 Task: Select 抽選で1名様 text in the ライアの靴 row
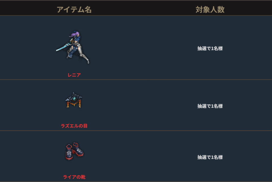(x=210, y=157)
